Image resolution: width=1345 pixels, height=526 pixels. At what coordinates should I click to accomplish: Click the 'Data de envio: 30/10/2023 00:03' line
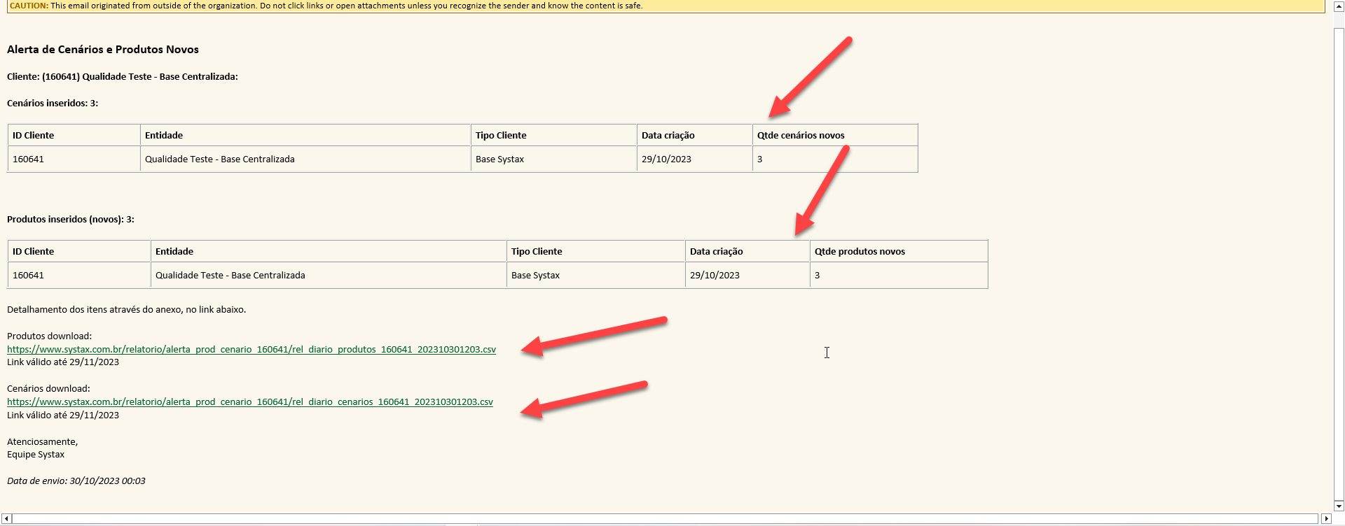tap(76, 481)
